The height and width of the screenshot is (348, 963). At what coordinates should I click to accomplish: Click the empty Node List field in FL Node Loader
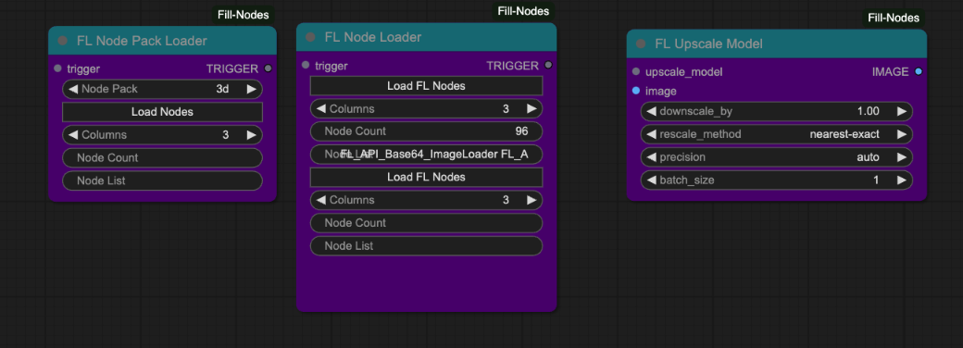coord(426,245)
